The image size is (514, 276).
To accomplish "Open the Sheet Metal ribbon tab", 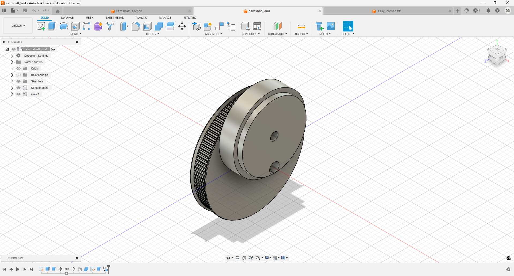I will [114, 17].
